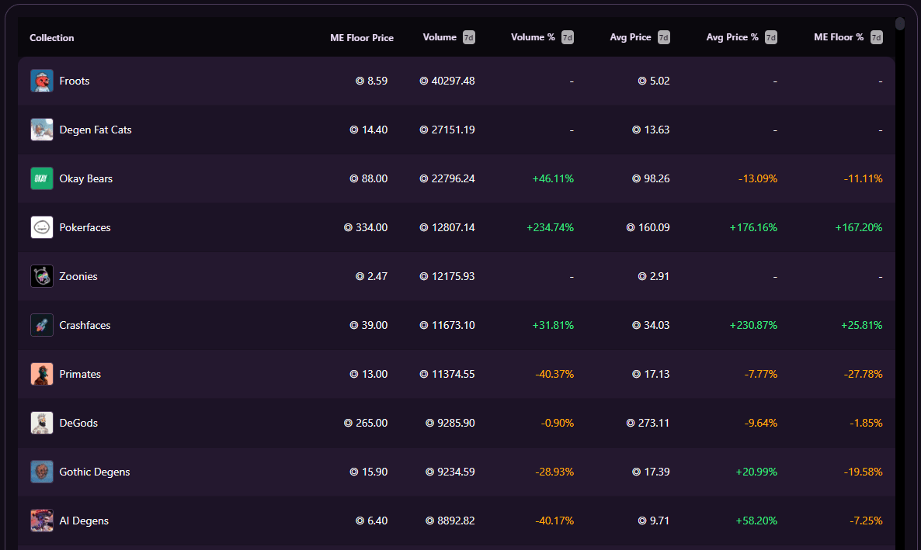The height and width of the screenshot is (550, 921).
Task: Open the Okay Bears collection link
Action: click(85, 178)
